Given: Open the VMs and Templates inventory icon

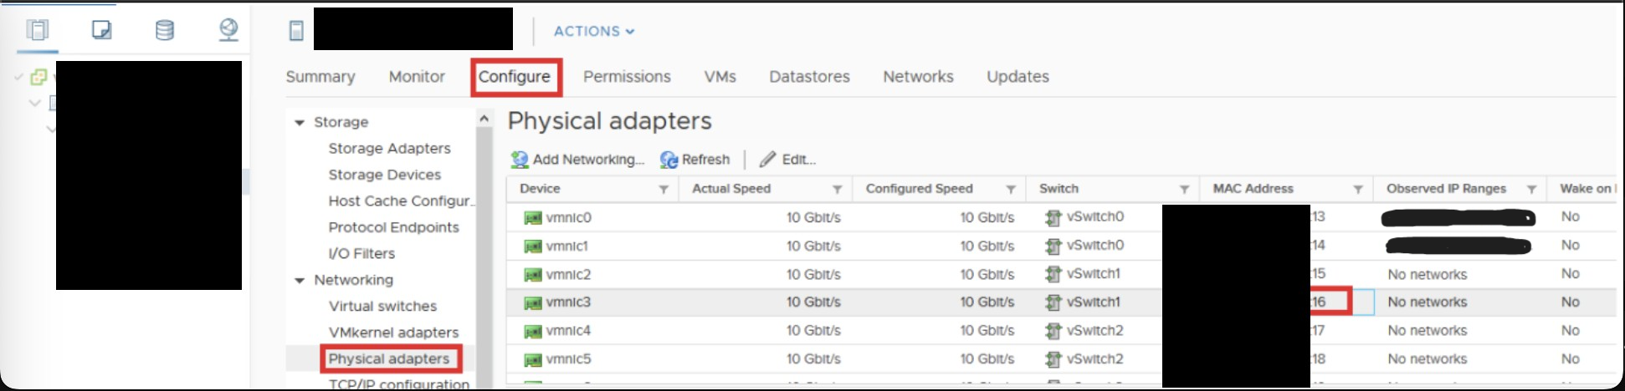Looking at the screenshot, I should point(101,31).
